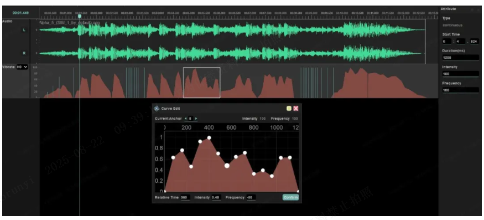Advance to next anchor with right arrow
The height and width of the screenshot is (220, 484).
click(x=196, y=119)
